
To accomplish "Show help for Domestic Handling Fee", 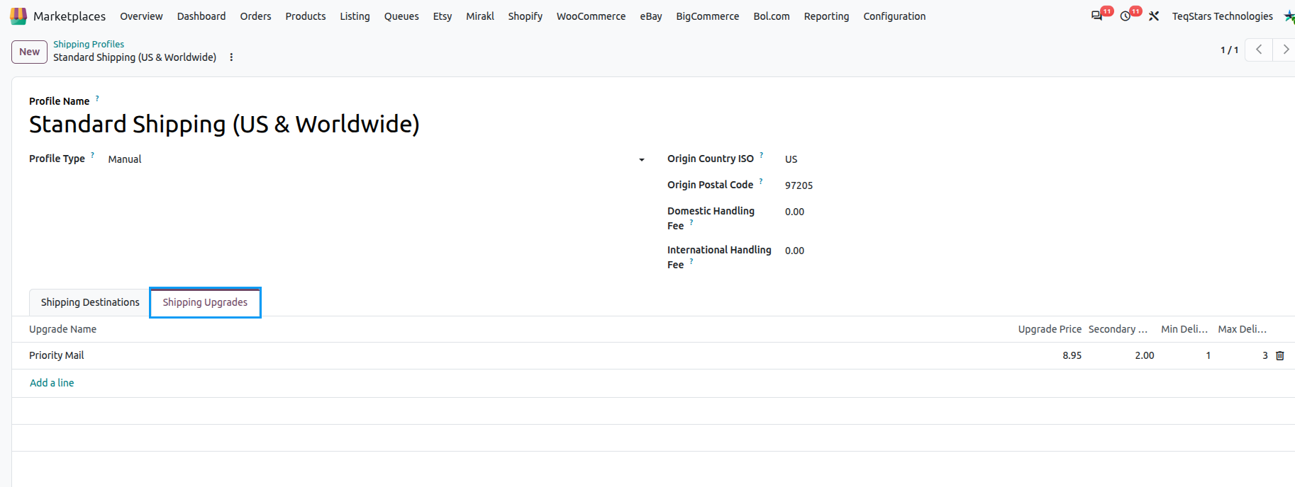I will pyautogui.click(x=691, y=222).
